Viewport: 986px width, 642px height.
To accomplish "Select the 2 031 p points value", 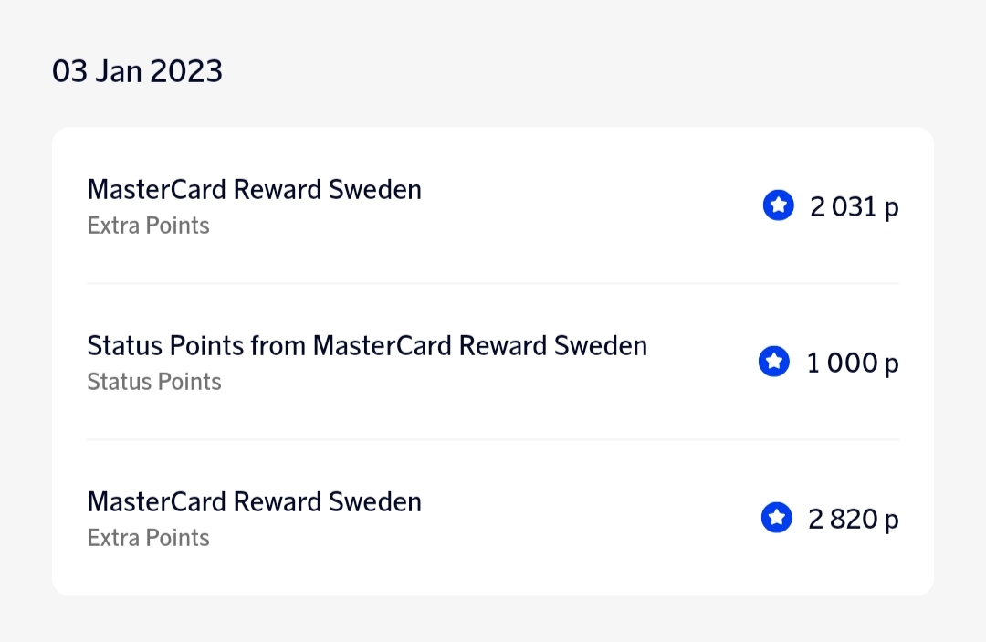I will [x=854, y=207].
